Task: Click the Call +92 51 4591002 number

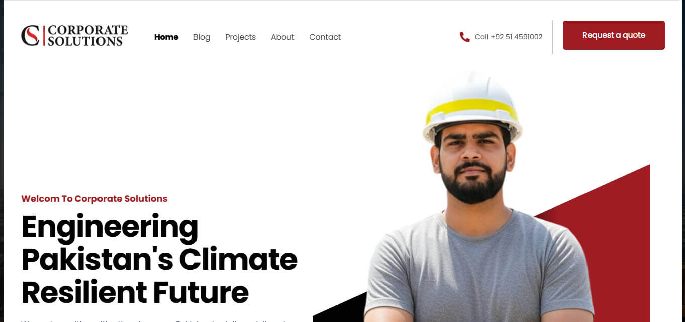Action: 509,37
